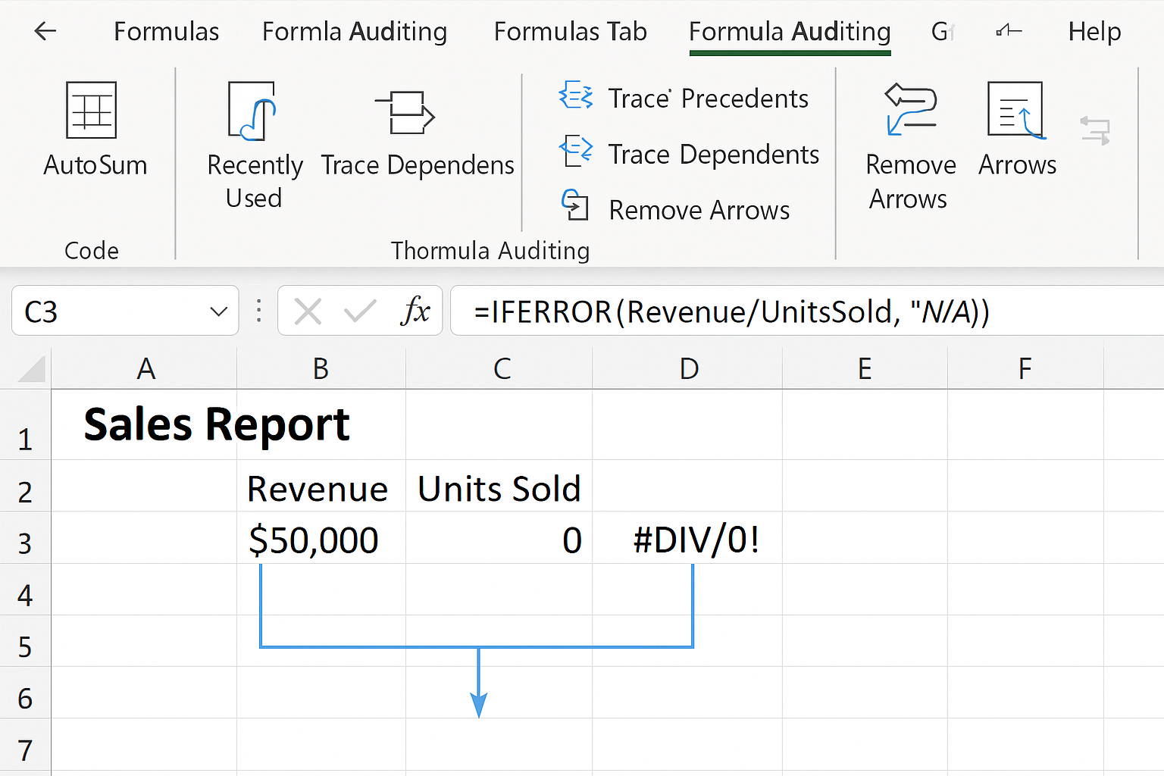Open the Help tab
Viewport: 1164px width, 776px height.
1094,32
